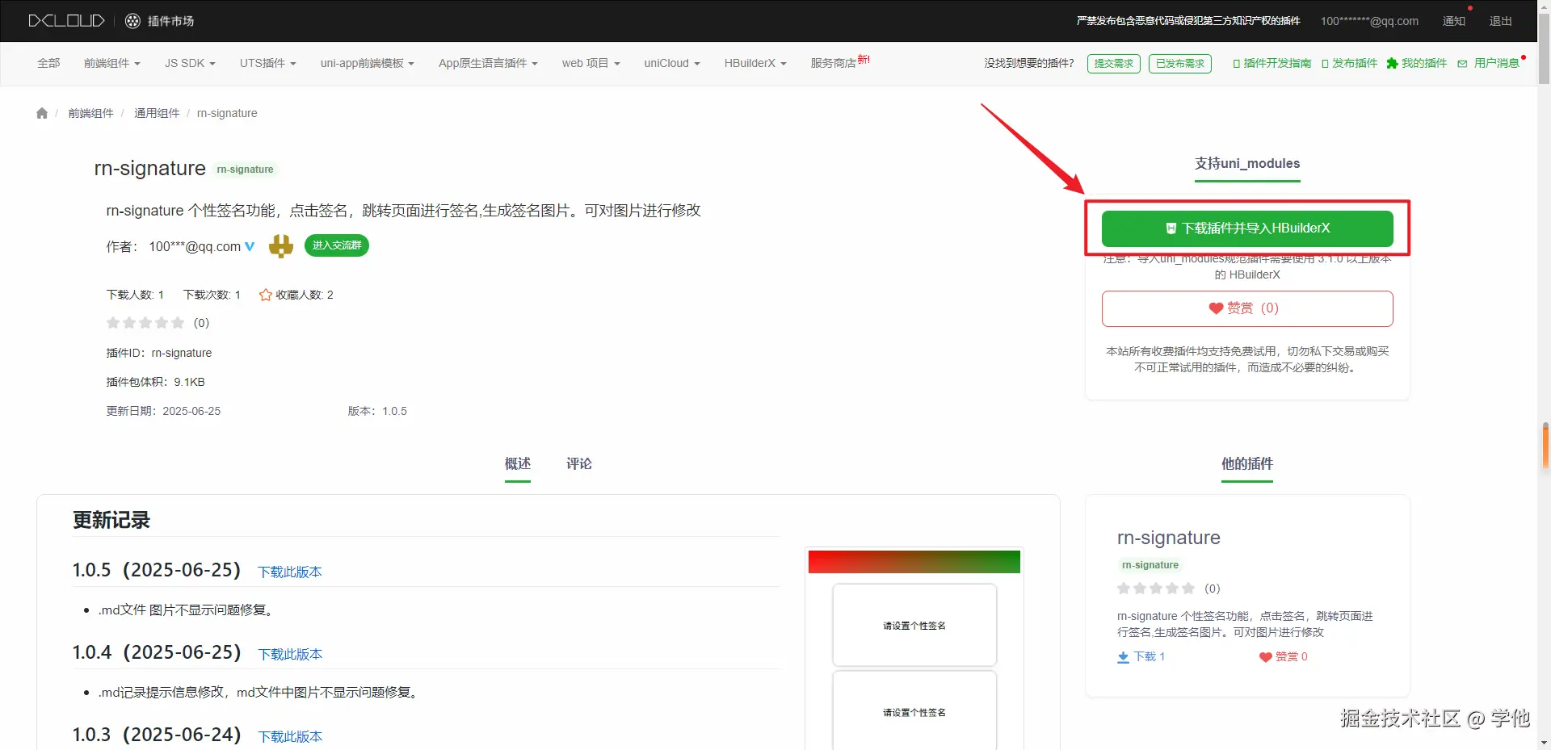
Task: Click the 支持uni_modules heading
Action: (x=1247, y=163)
